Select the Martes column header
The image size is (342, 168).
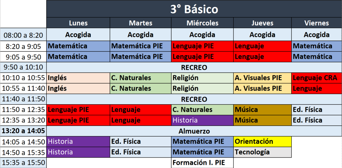[x=140, y=23]
